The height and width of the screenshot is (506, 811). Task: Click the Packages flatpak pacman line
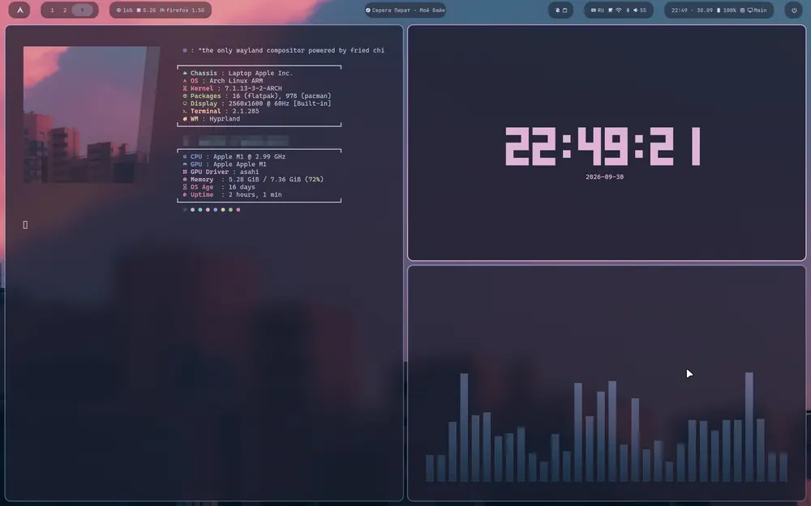point(256,96)
